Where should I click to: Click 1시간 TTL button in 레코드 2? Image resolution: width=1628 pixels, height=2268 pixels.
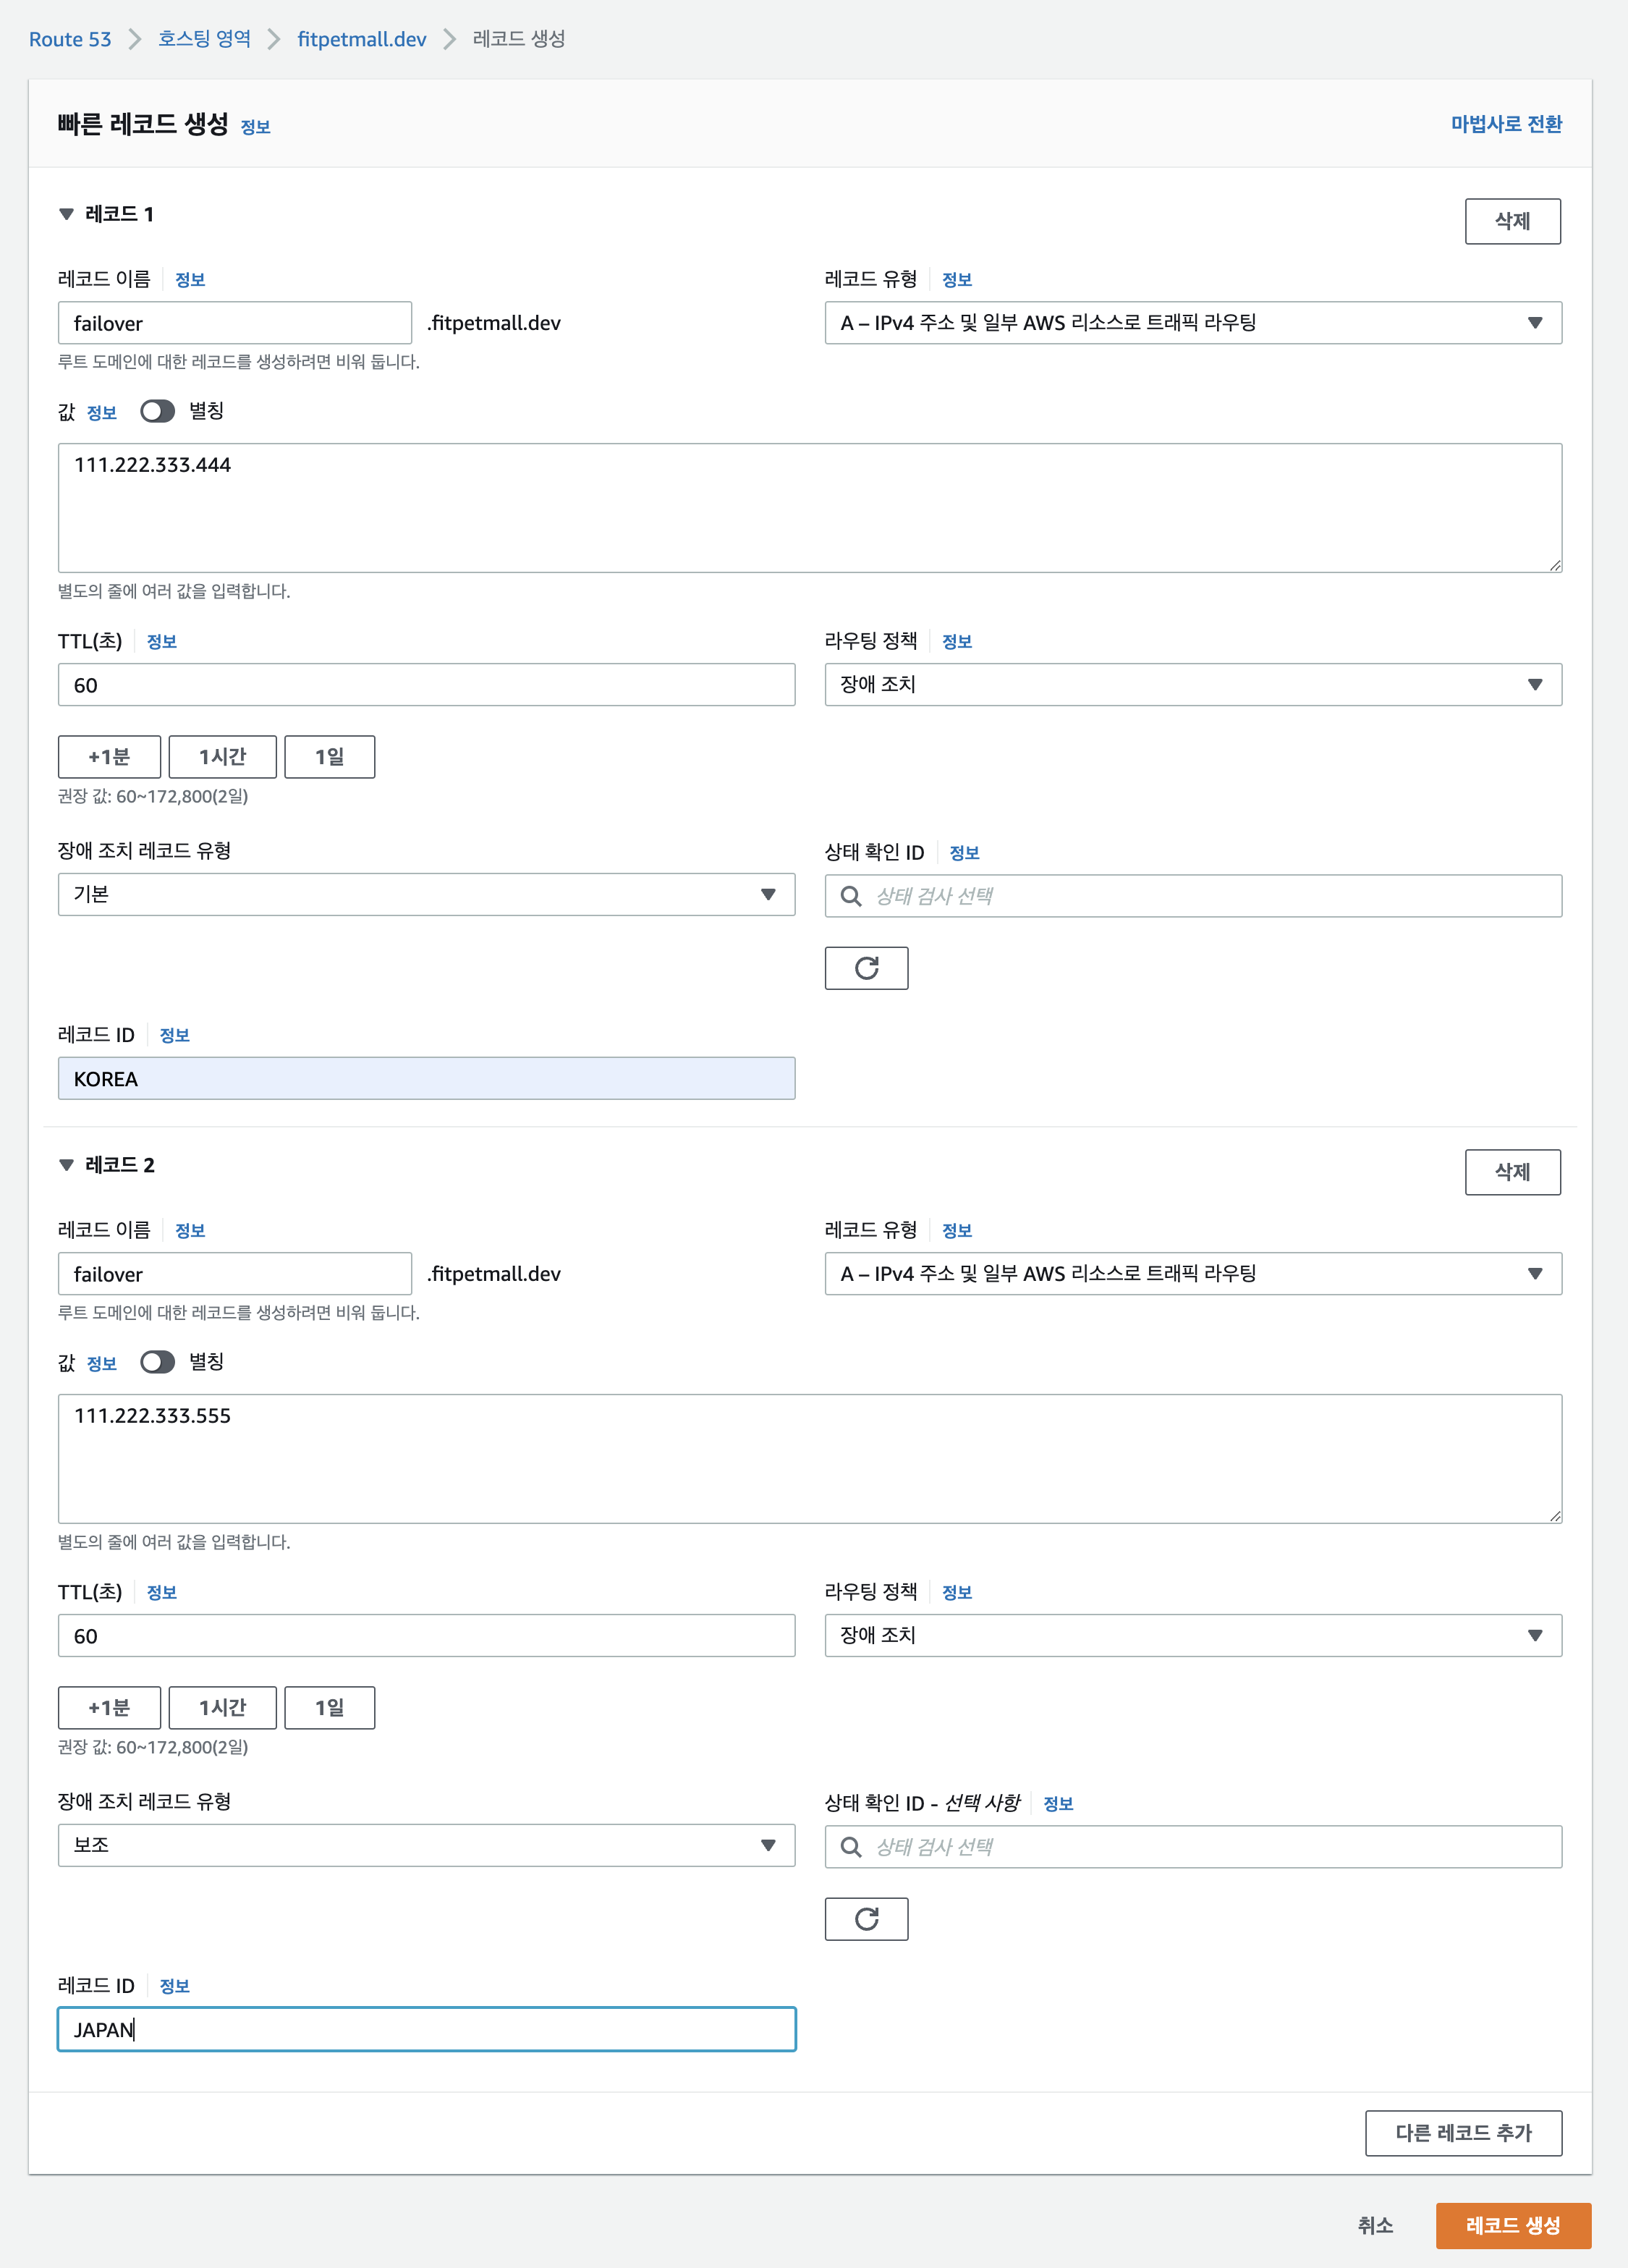click(x=222, y=1708)
